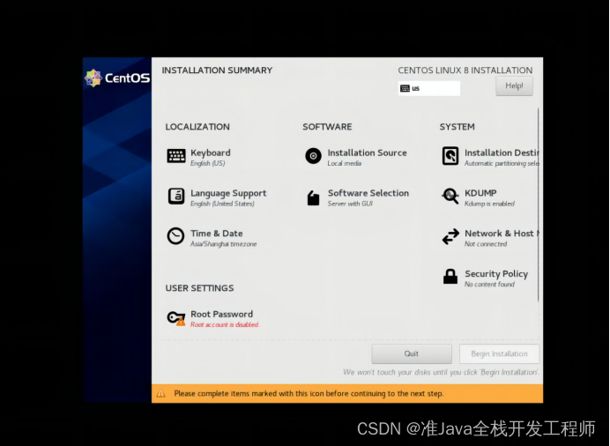Click the Keyboard layout icon
Screen dimensions: 610x446
pyautogui.click(x=175, y=156)
